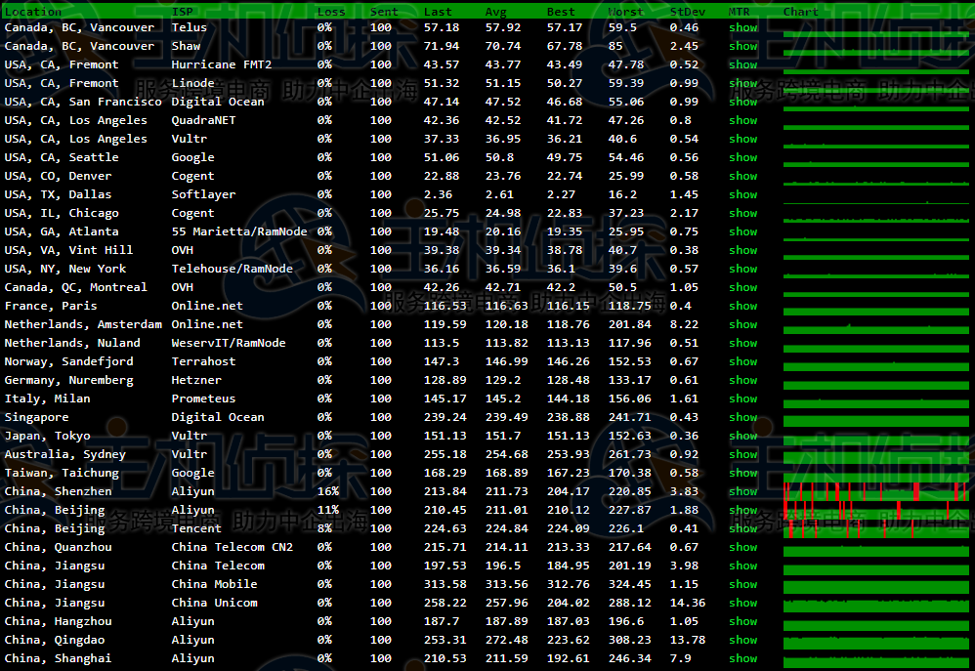Select location text Norway, Sandefjord
975x671 pixels.
(x=68, y=362)
